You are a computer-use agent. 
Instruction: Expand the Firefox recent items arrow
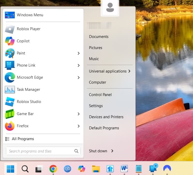click(x=78, y=126)
